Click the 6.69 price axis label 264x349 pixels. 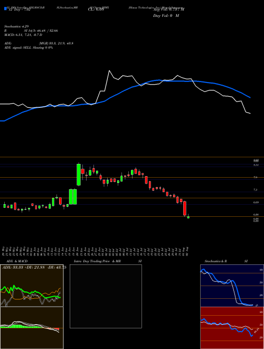[256, 202]
